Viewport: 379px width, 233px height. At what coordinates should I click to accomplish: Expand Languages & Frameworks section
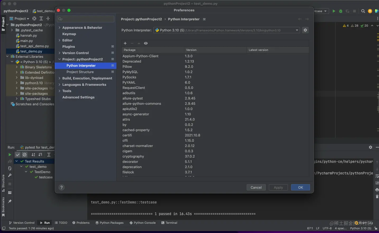click(59, 84)
